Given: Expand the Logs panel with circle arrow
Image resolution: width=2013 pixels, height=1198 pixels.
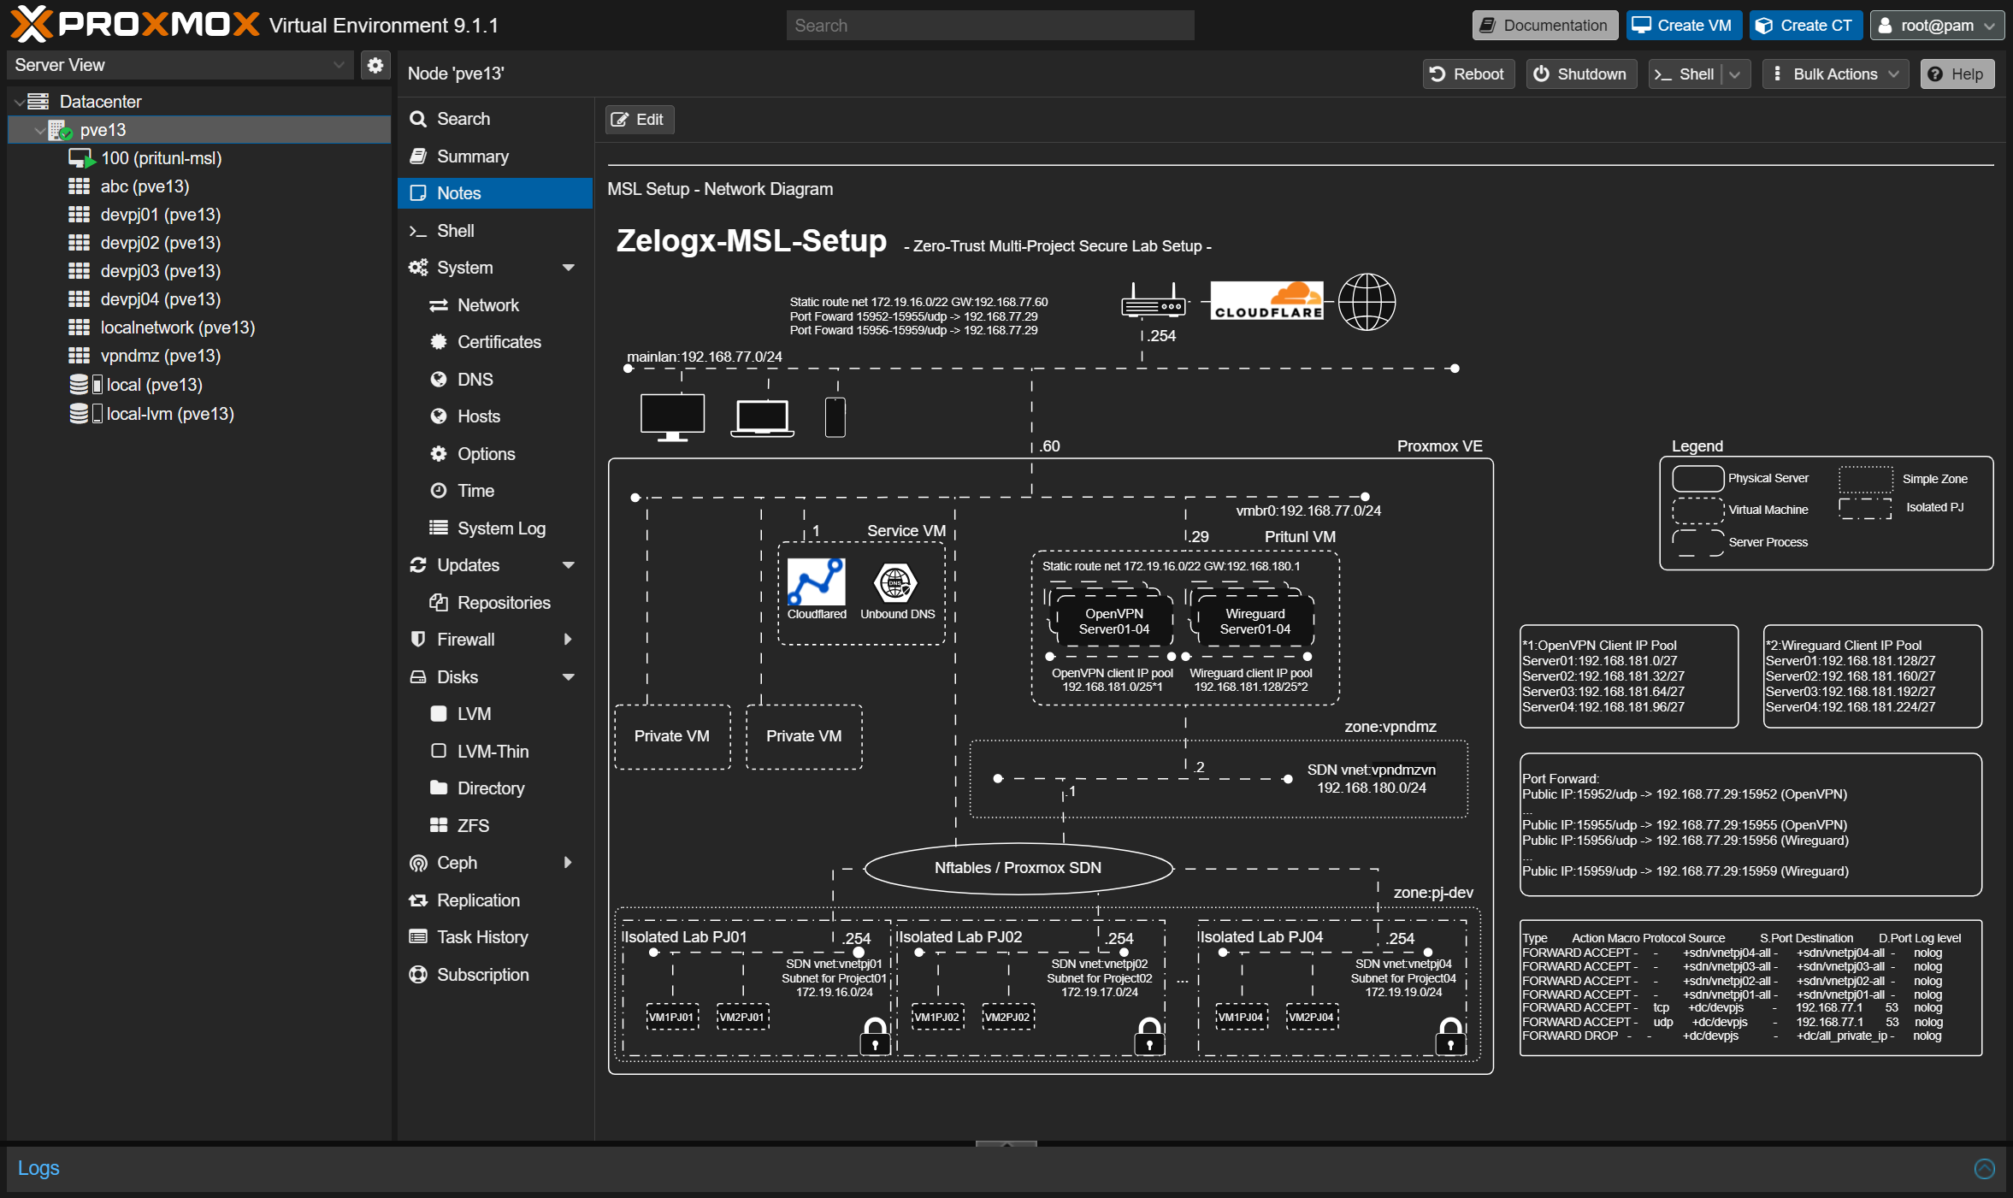Looking at the screenshot, I should [1984, 1169].
